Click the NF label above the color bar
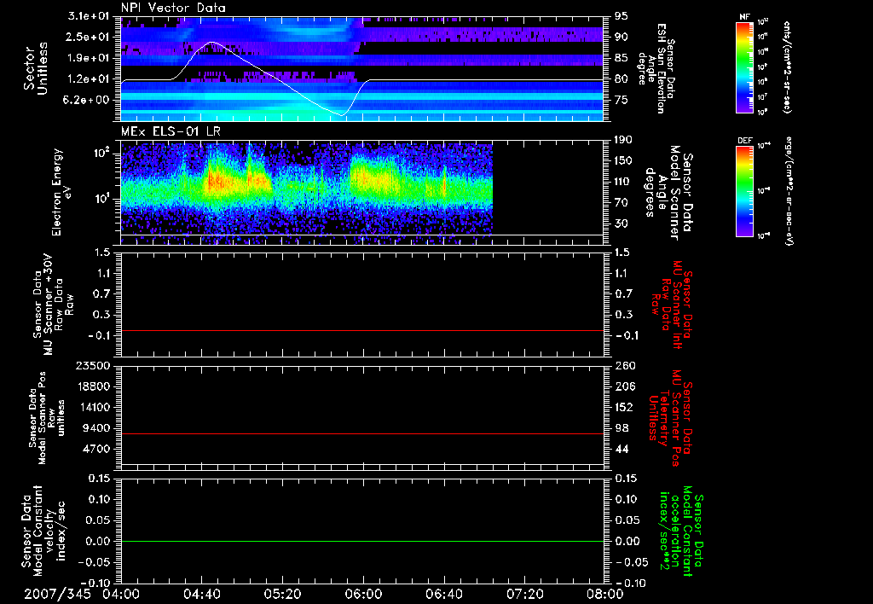Image resolution: width=873 pixels, height=604 pixels. [x=744, y=17]
